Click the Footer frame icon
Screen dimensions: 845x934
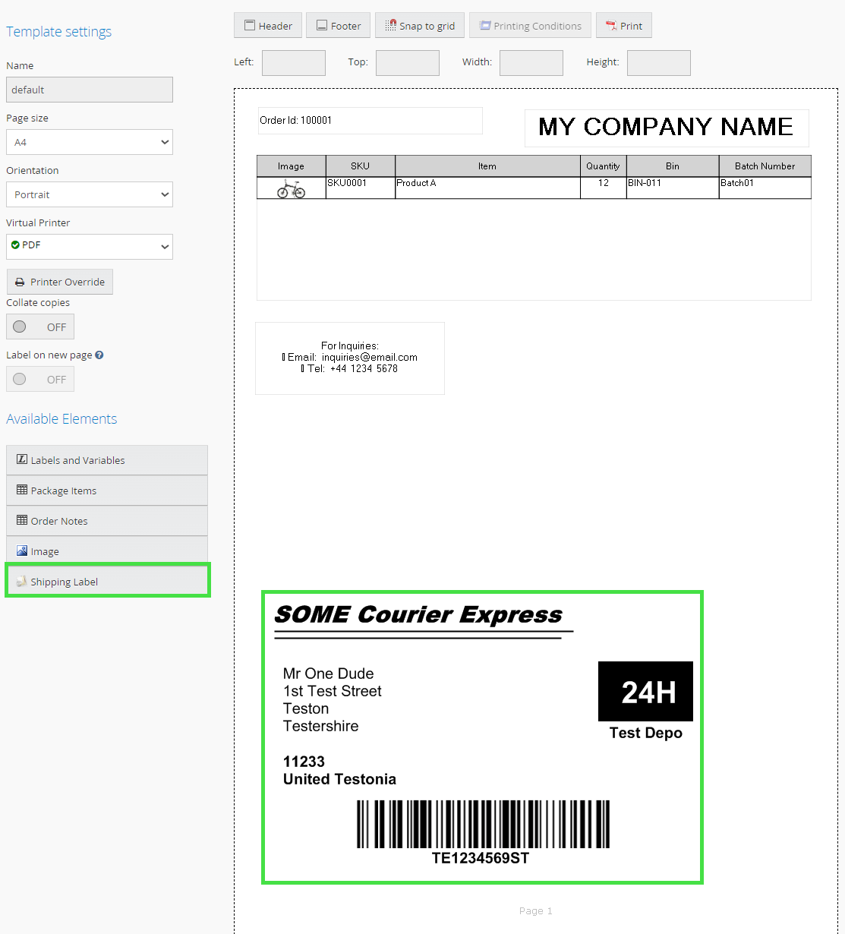[x=322, y=26]
